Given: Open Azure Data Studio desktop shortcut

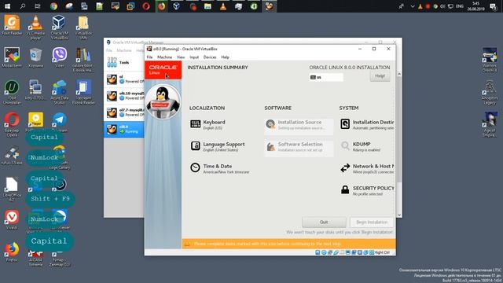Looking at the screenshot, I should [60, 92].
